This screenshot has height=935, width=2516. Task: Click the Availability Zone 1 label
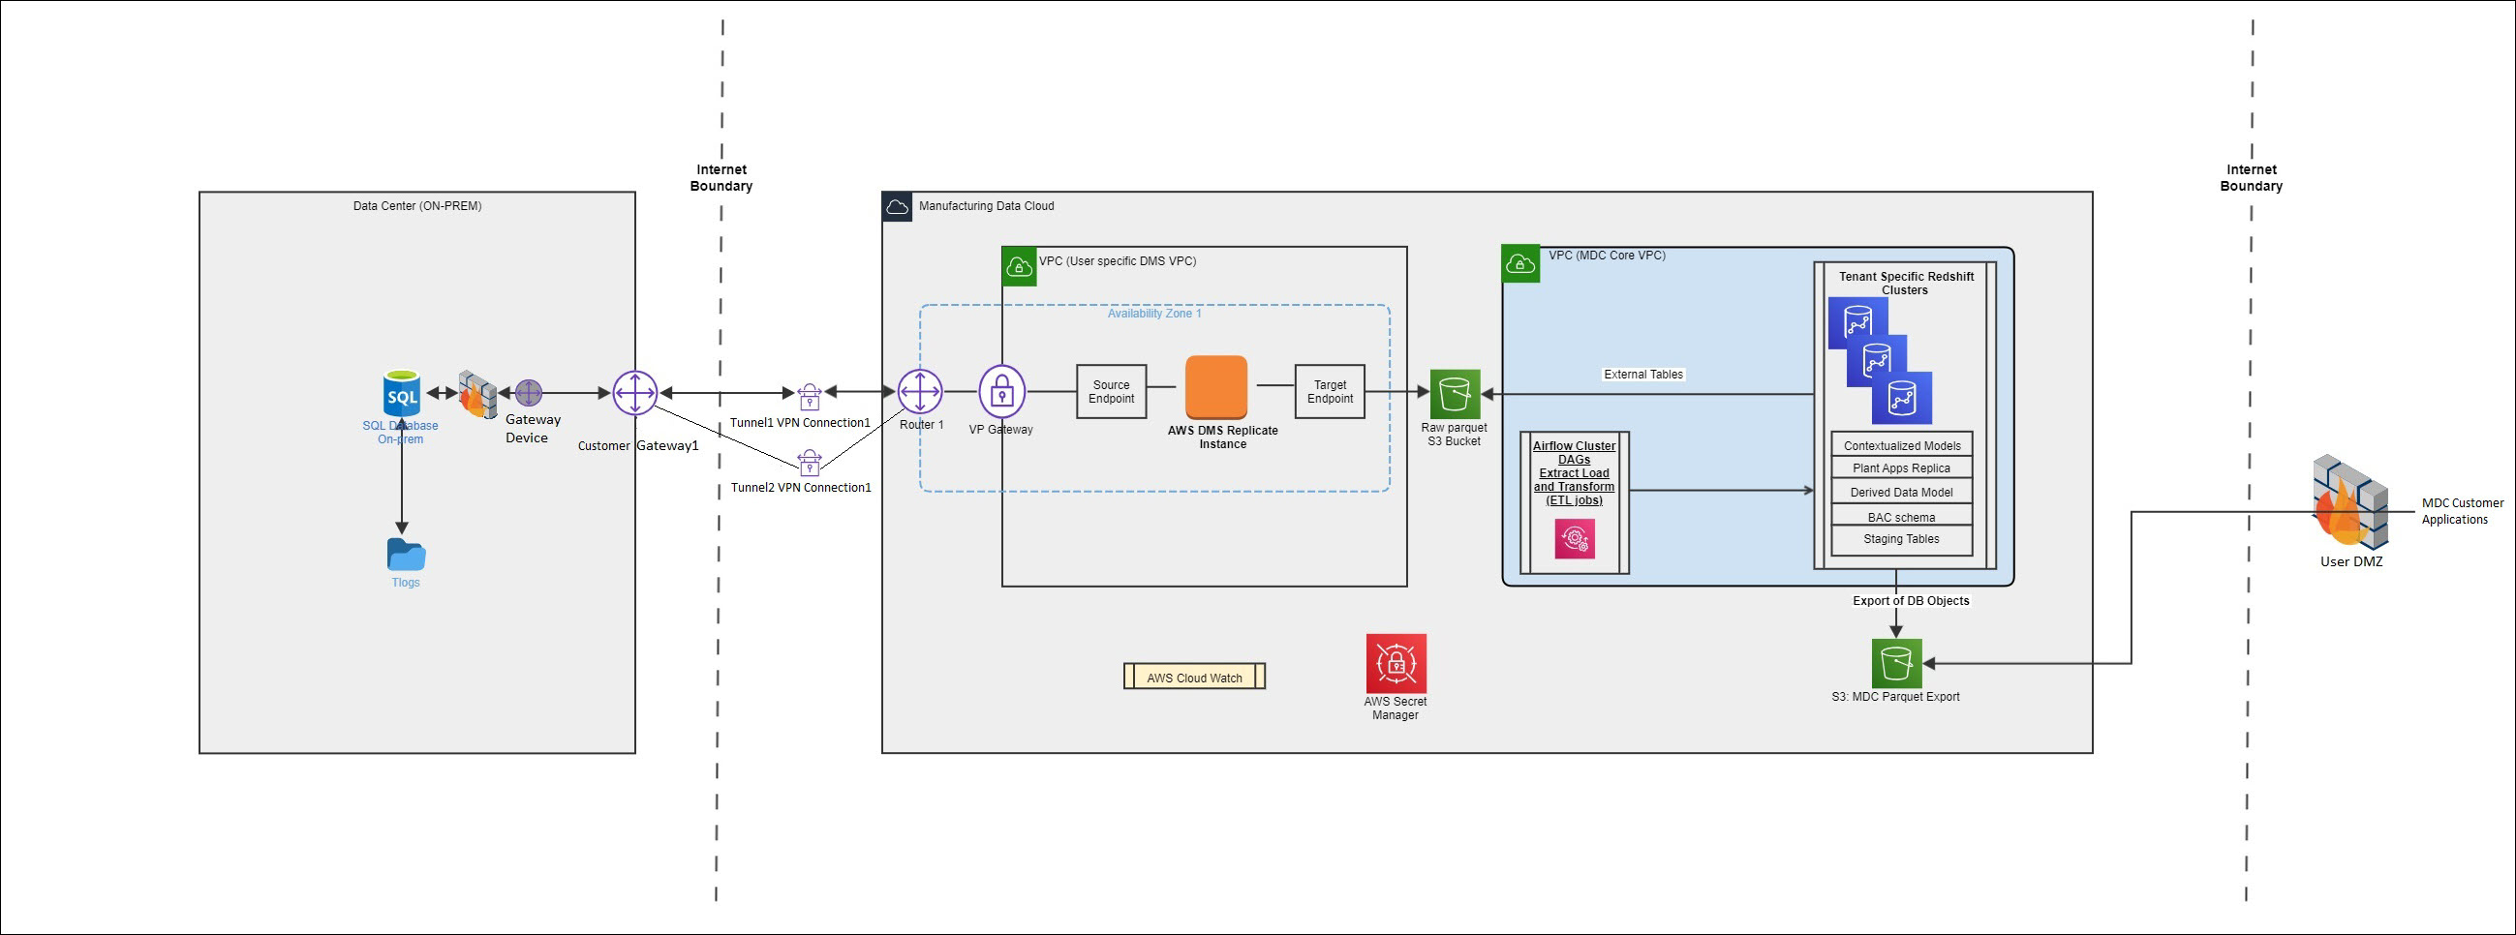(x=1154, y=314)
